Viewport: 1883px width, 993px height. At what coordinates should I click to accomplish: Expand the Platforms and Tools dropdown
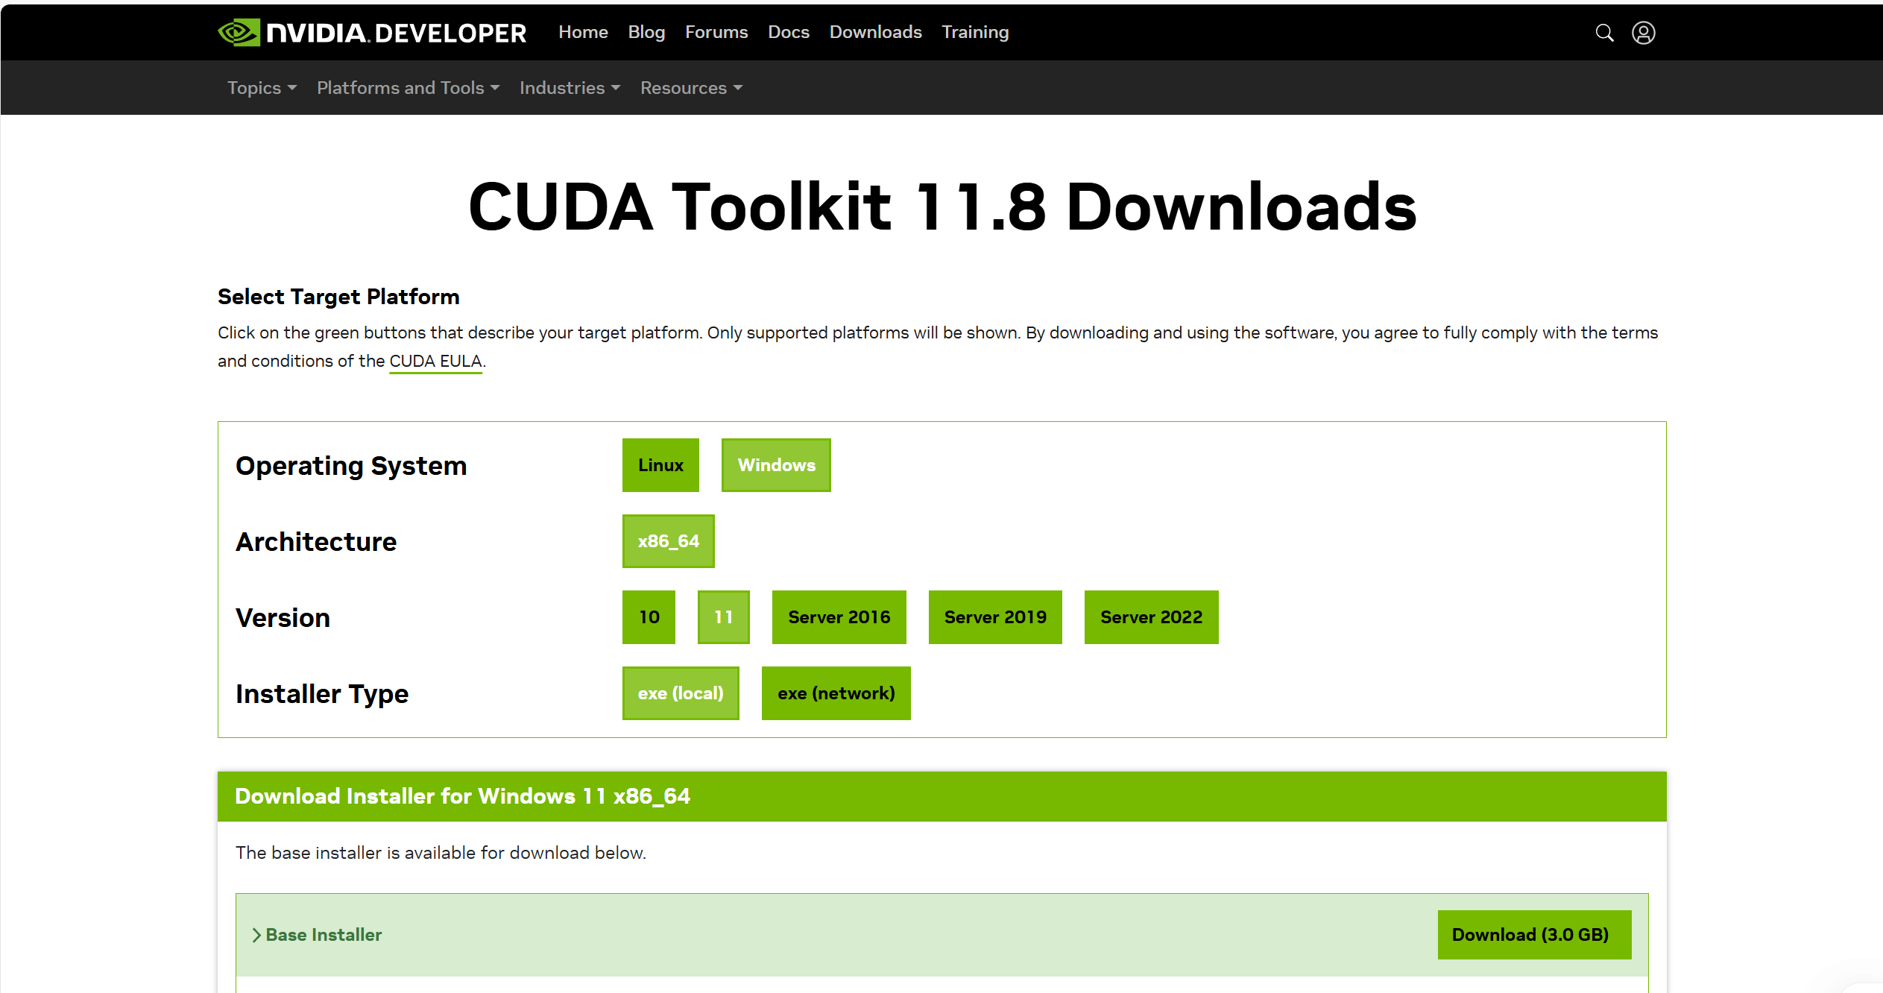[408, 88]
